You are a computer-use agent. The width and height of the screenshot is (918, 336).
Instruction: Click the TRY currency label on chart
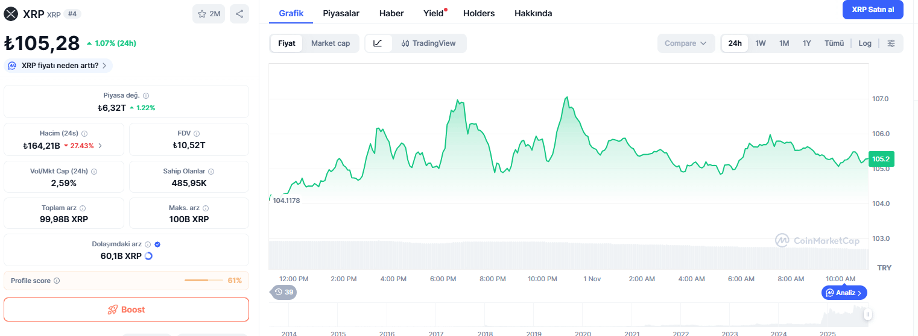pyautogui.click(x=884, y=267)
